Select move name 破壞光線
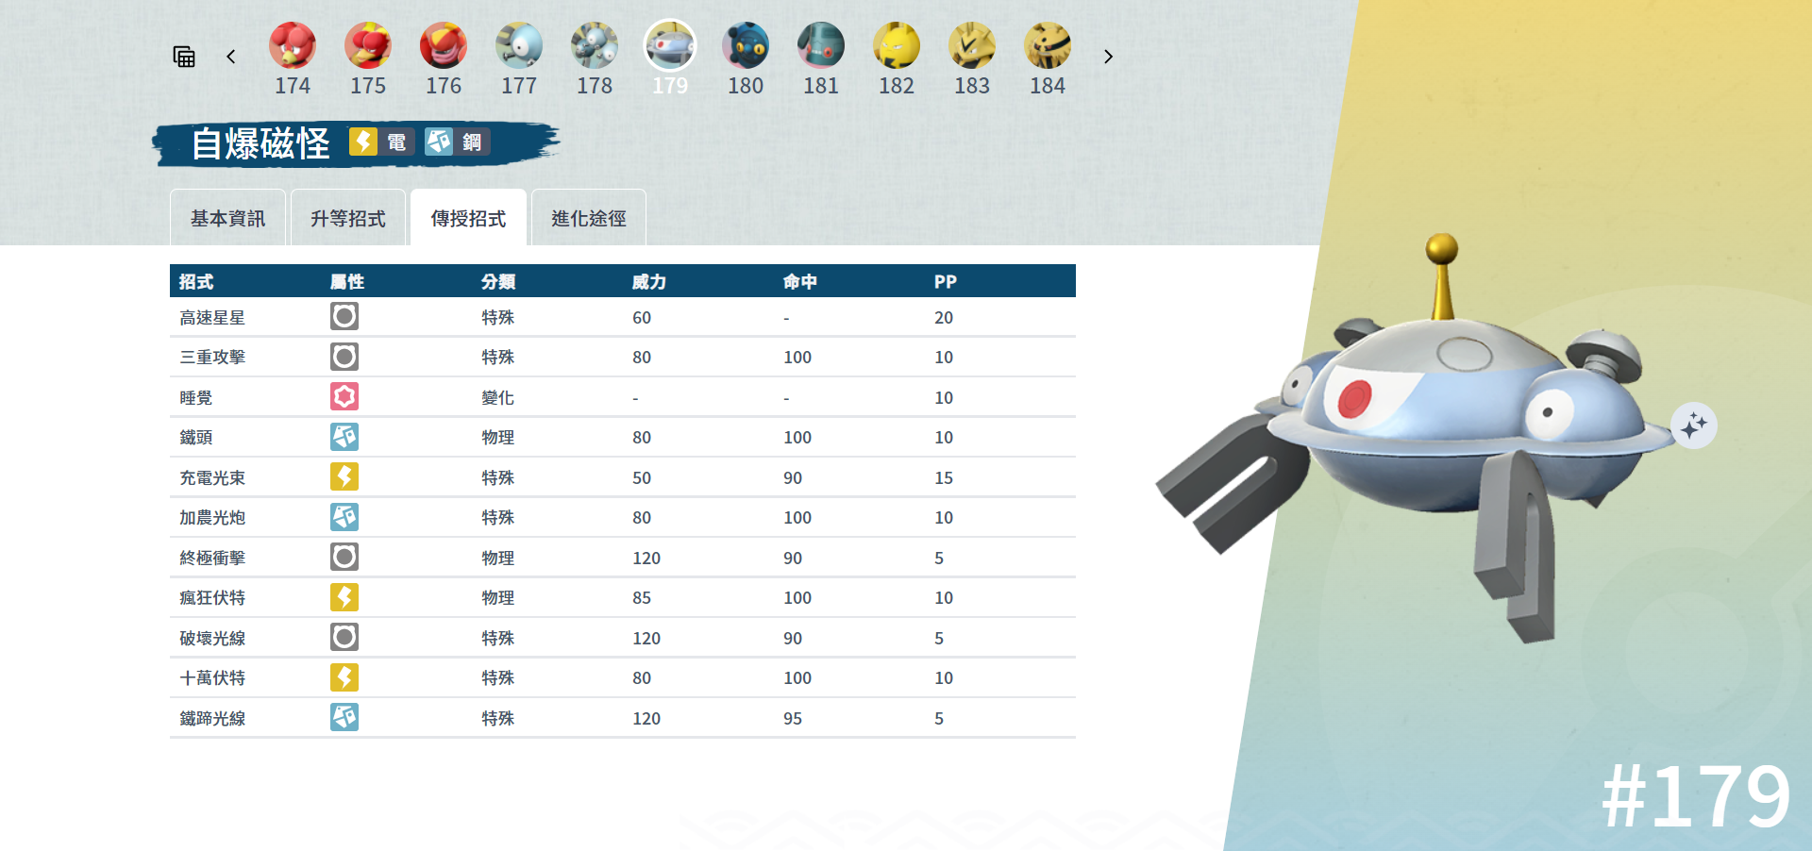 click(x=212, y=639)
